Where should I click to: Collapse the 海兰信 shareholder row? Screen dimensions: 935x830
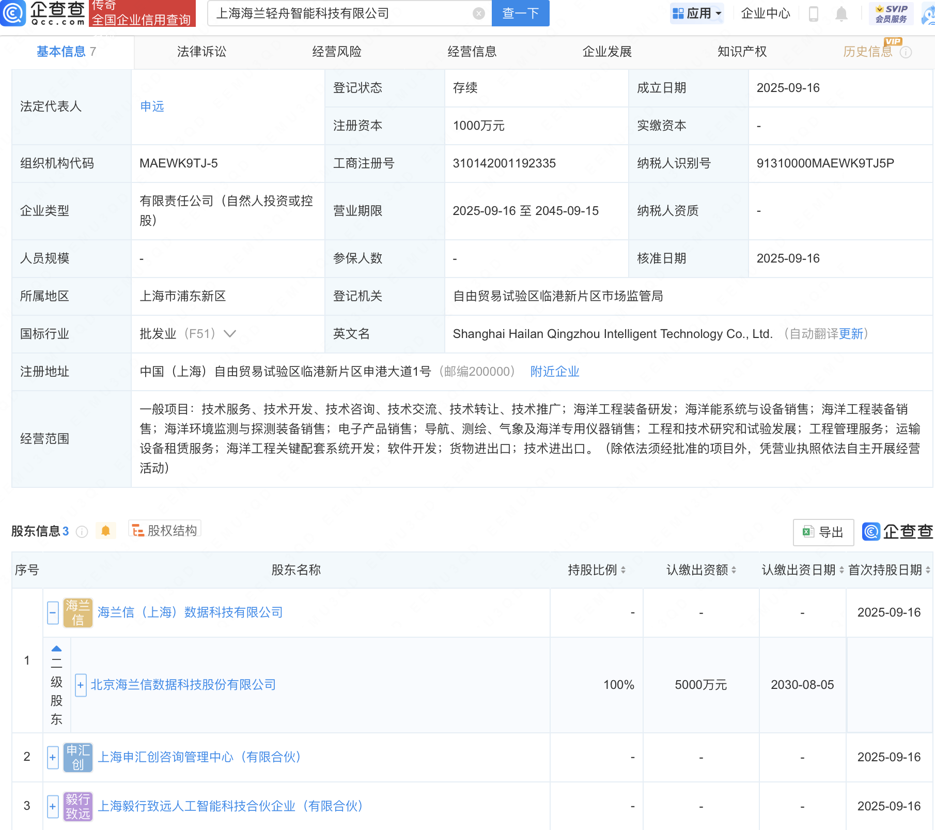coord(53,612)
